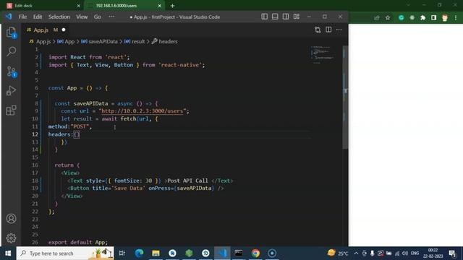Switch to the 192.168.1.6:3000/users browser tab
This screenshot has width=463, height=260.
[124, 6]
